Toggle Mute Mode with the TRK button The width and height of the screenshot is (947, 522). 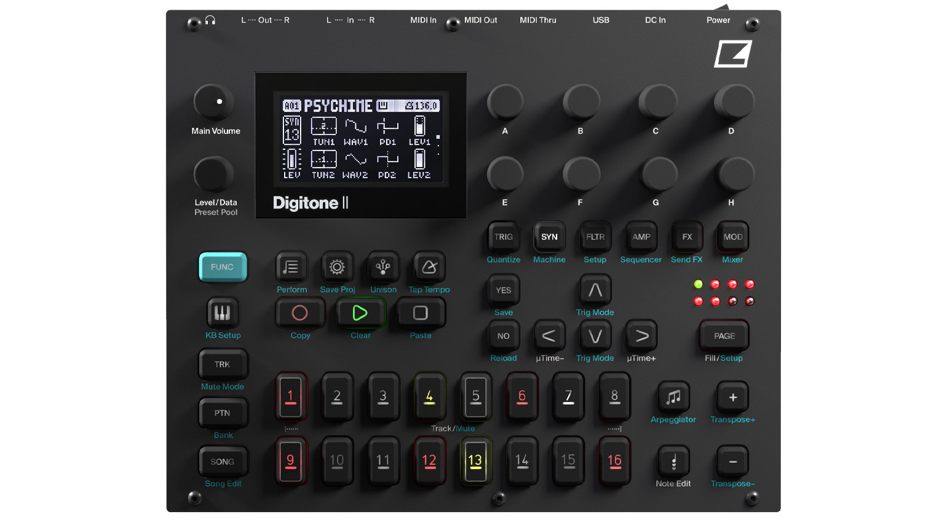223,364
